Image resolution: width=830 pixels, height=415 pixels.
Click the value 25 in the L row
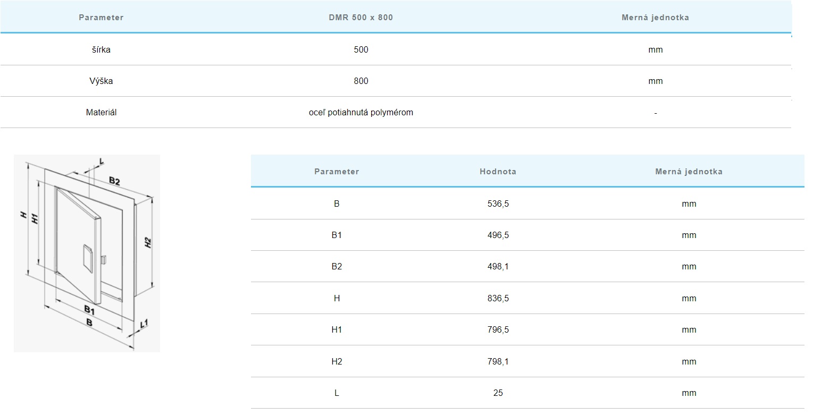(x=498, y=393)
